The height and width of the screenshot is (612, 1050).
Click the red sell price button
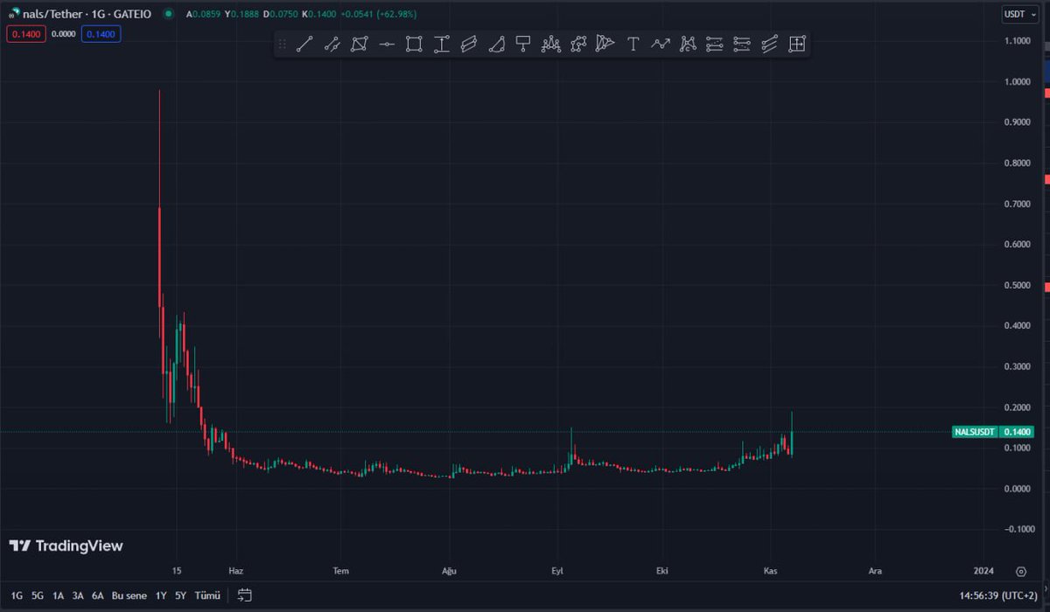pos(25,33)
